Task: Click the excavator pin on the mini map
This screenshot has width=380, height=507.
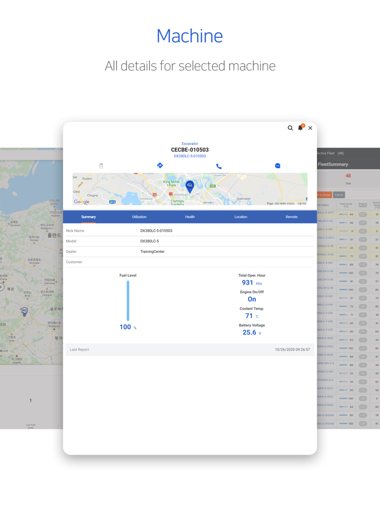Action: [x=190, y=187]
